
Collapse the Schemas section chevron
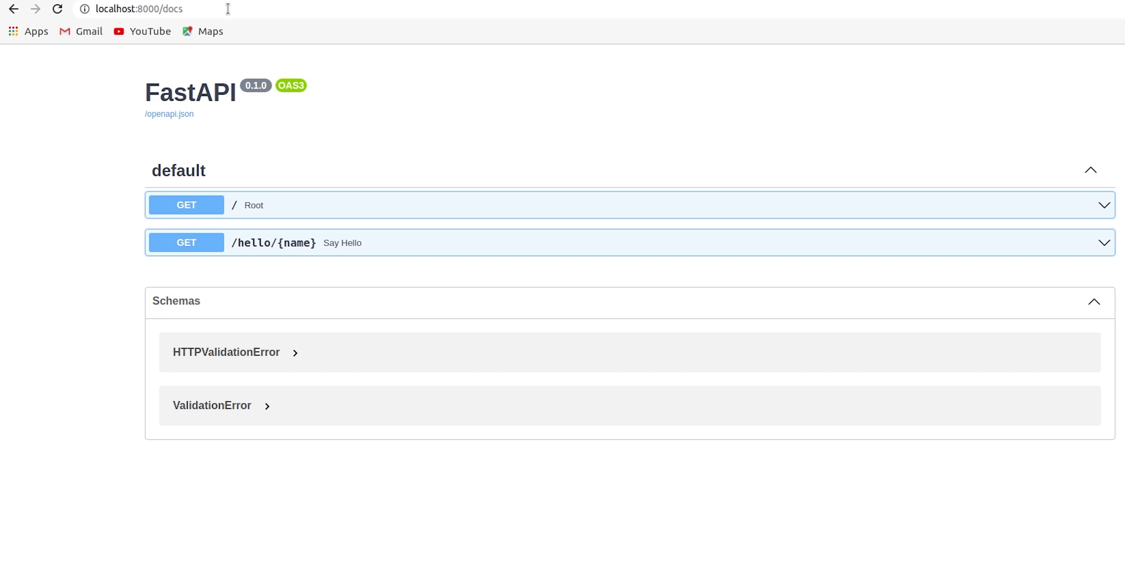1094,302
